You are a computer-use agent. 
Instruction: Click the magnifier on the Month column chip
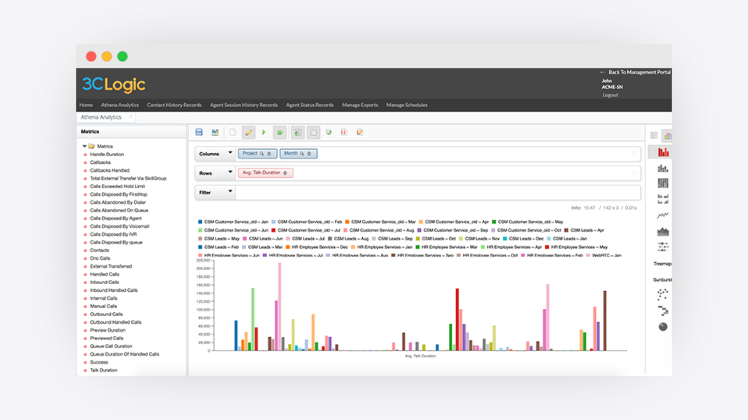click(x=302, y=154)
